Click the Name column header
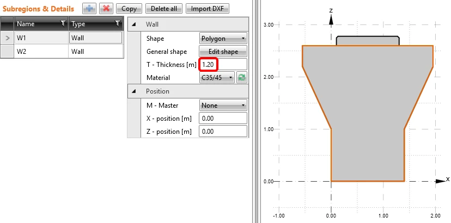The image size is (451, 223). [41, 24]
